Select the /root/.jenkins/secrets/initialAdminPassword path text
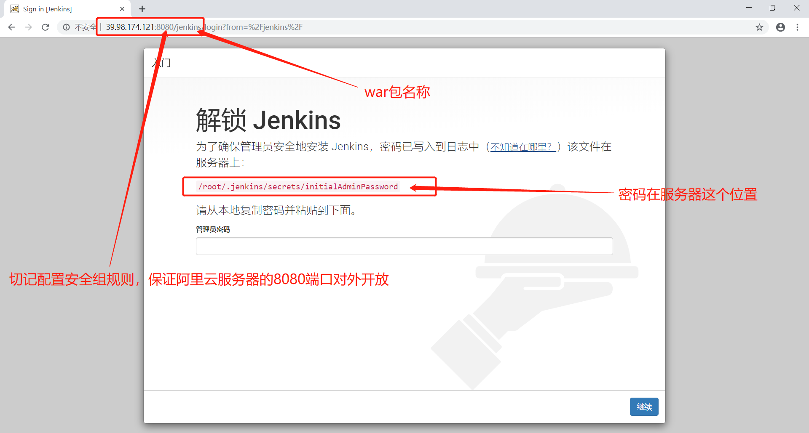The height and width of the screenshot is (433, 809). (x=298, y=186)
